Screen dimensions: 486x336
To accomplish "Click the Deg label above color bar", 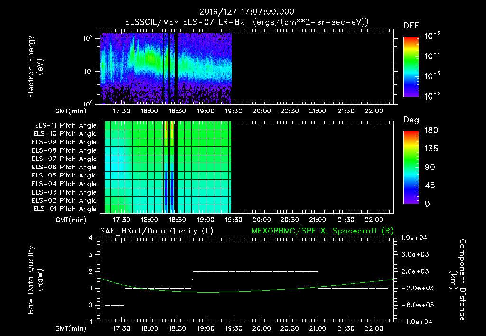I will pos(411,120).
